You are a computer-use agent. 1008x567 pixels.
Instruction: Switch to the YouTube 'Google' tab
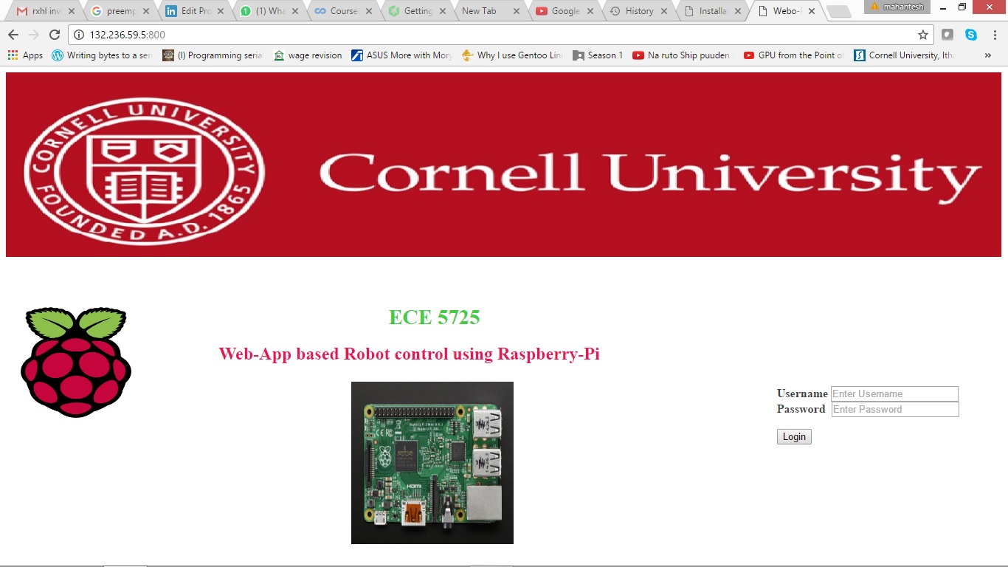pos(565,11)
